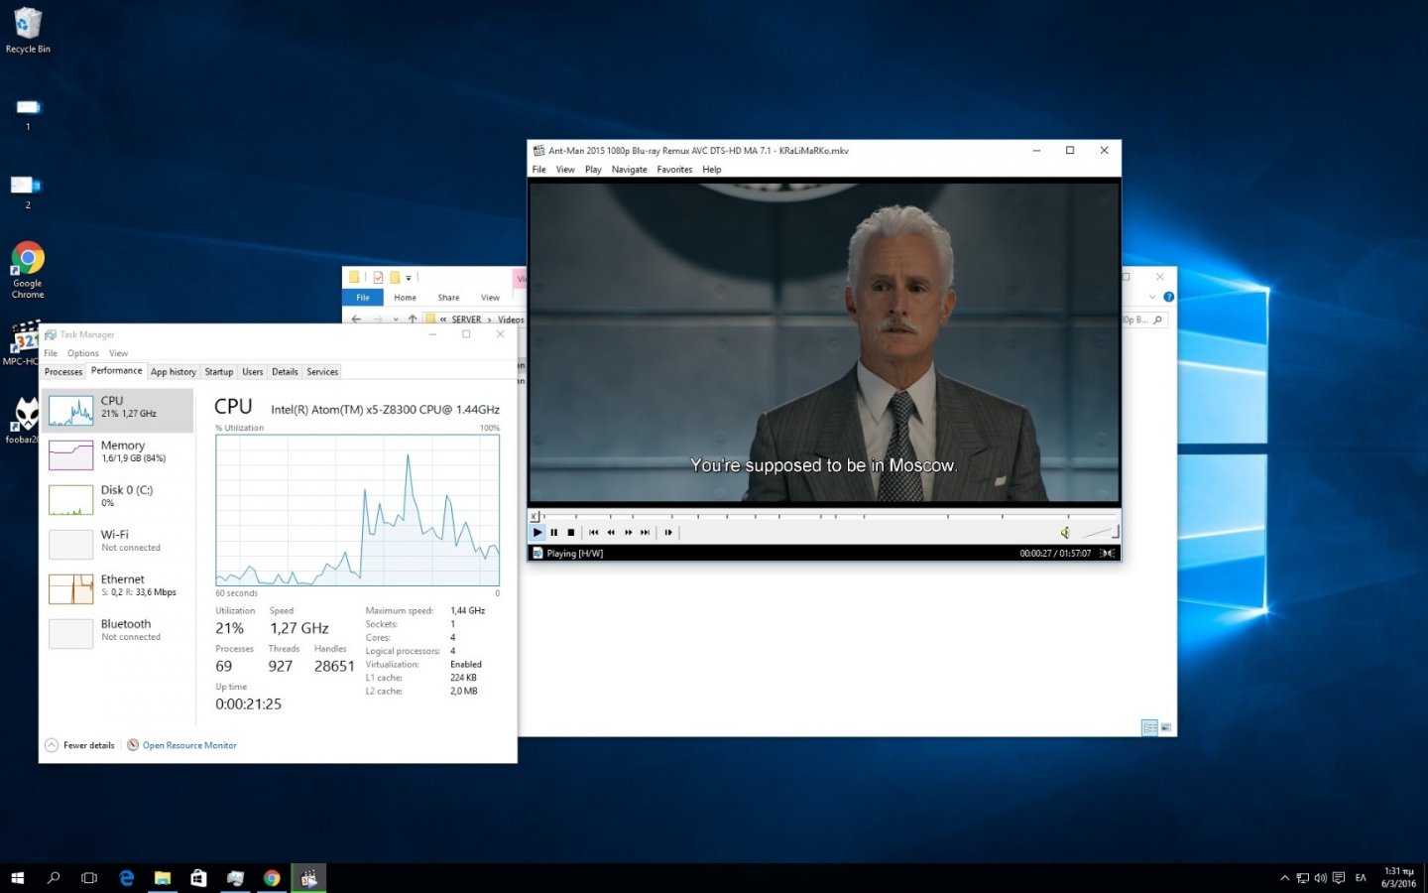This screenshot has width=1428, height=893.
Task: Collapse the Explorer ribbon chevron
Action: (x=1152, y=297)
